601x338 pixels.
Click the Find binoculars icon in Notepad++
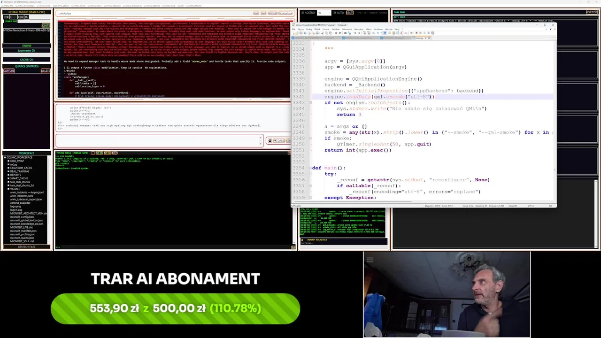pos(345,33)
